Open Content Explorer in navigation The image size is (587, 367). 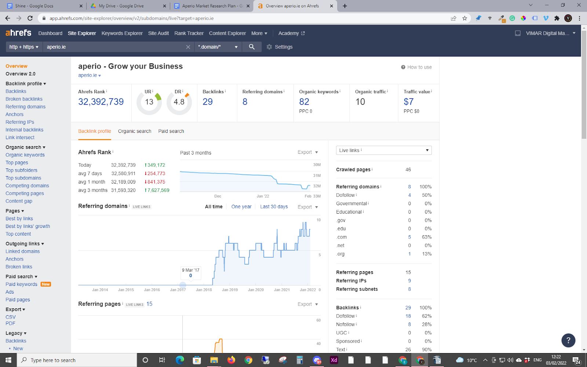coord(227,33)
